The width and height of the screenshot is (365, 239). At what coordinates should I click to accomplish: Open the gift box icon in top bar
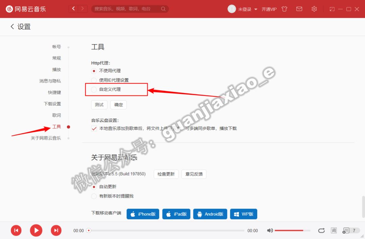284,9
